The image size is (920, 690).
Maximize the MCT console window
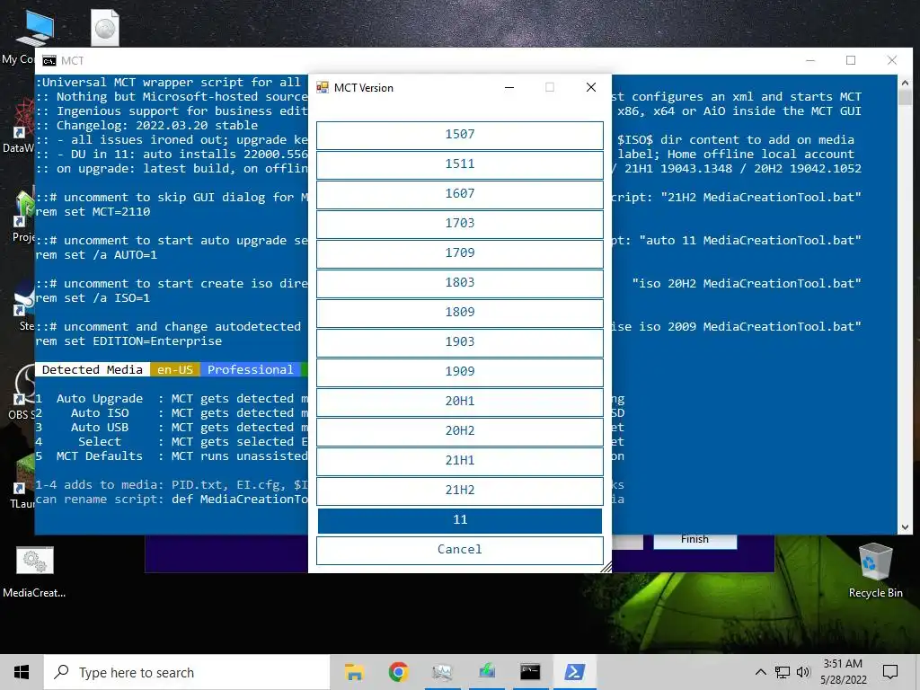(850, 60)
